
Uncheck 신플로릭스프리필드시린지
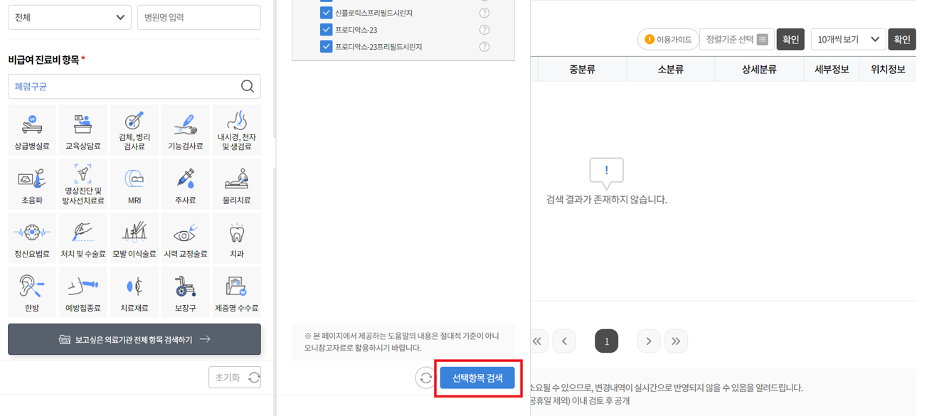325,12
